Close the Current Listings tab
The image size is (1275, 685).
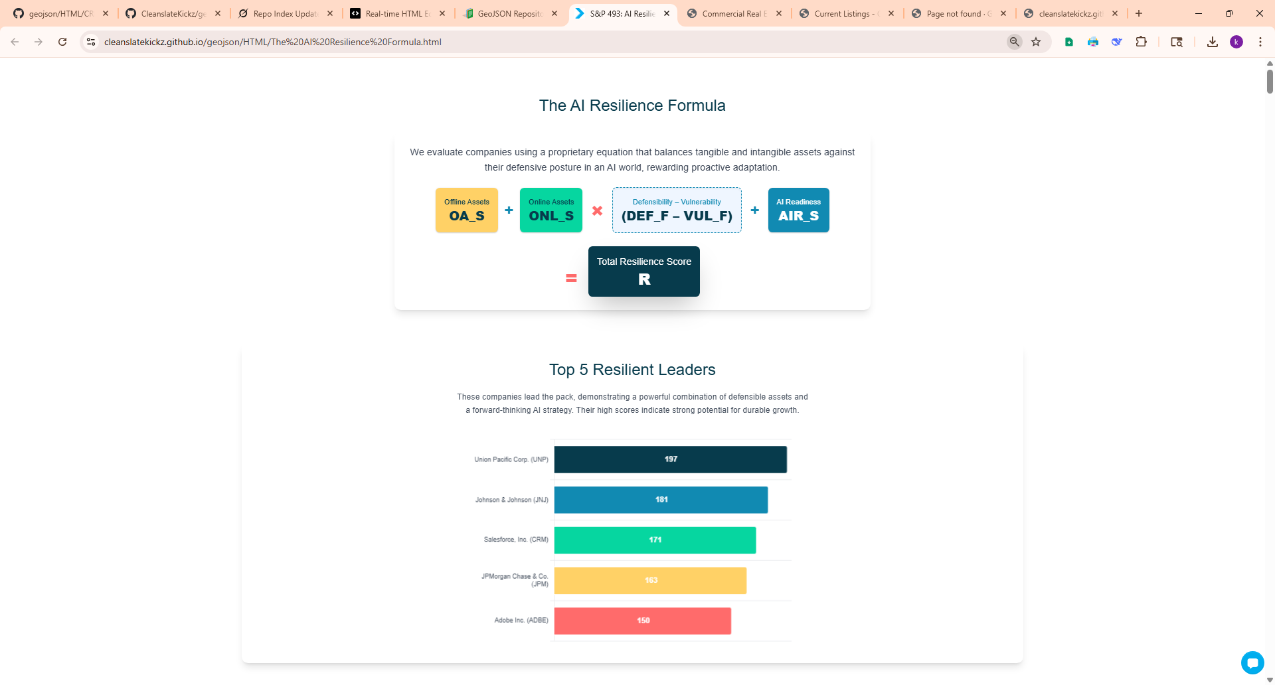click(x=891, y=13)
